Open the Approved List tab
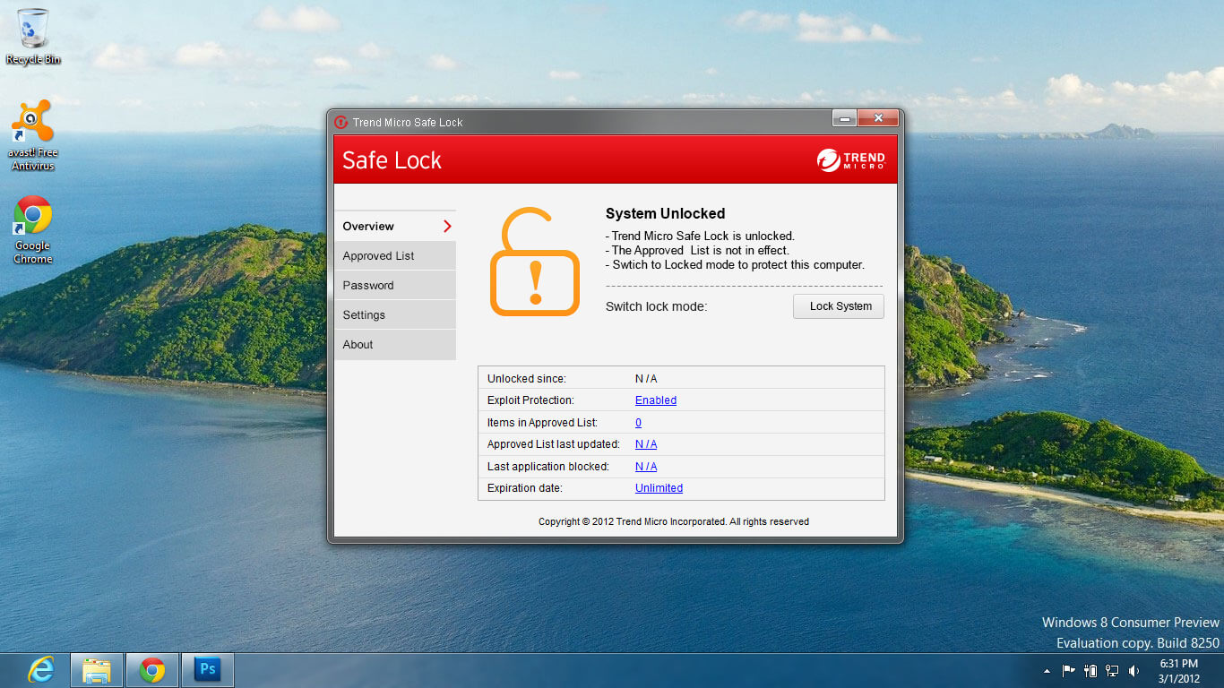 pyautogui.click(x=395, y=256)
